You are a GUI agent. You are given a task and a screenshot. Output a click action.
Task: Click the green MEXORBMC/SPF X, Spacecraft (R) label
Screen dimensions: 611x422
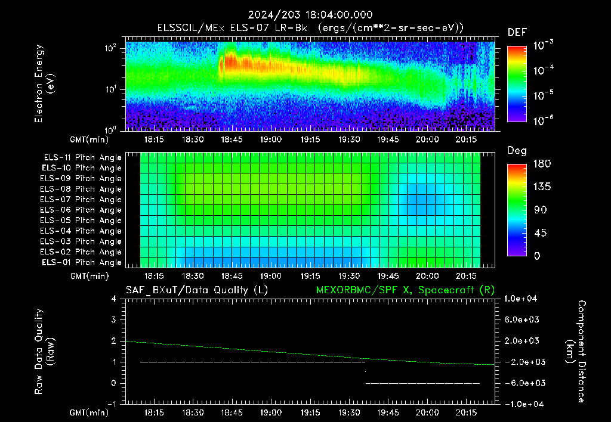click(405, 290)
